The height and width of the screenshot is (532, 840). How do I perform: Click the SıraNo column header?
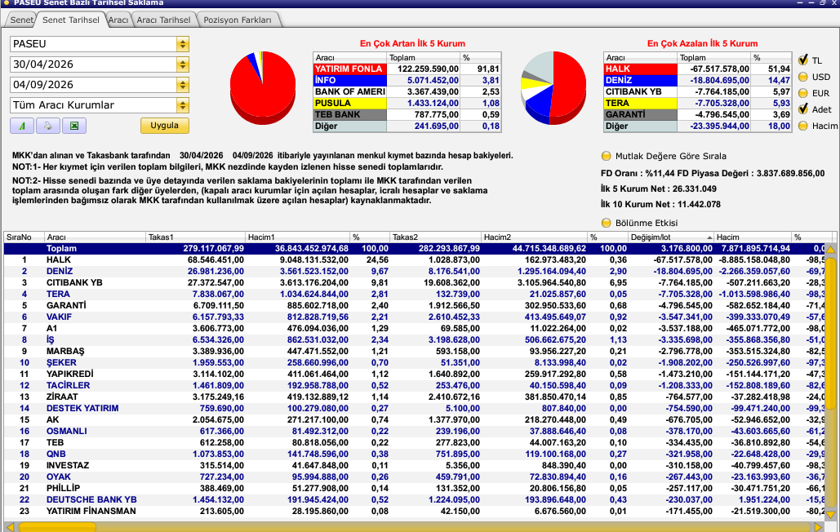pos(24,237)
